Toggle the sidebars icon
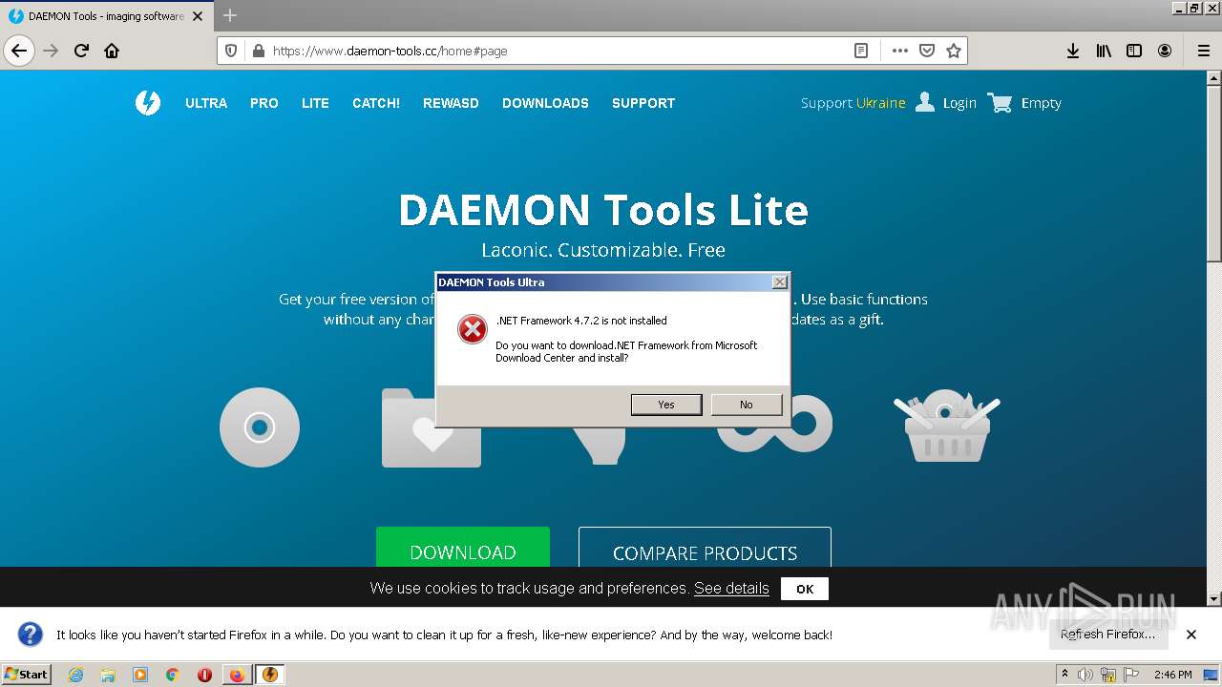Image resolution: width=1222 pixels, height=687 pixels. (1134, 51)
